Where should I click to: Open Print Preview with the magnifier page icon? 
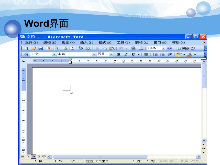tap(72, 48)
